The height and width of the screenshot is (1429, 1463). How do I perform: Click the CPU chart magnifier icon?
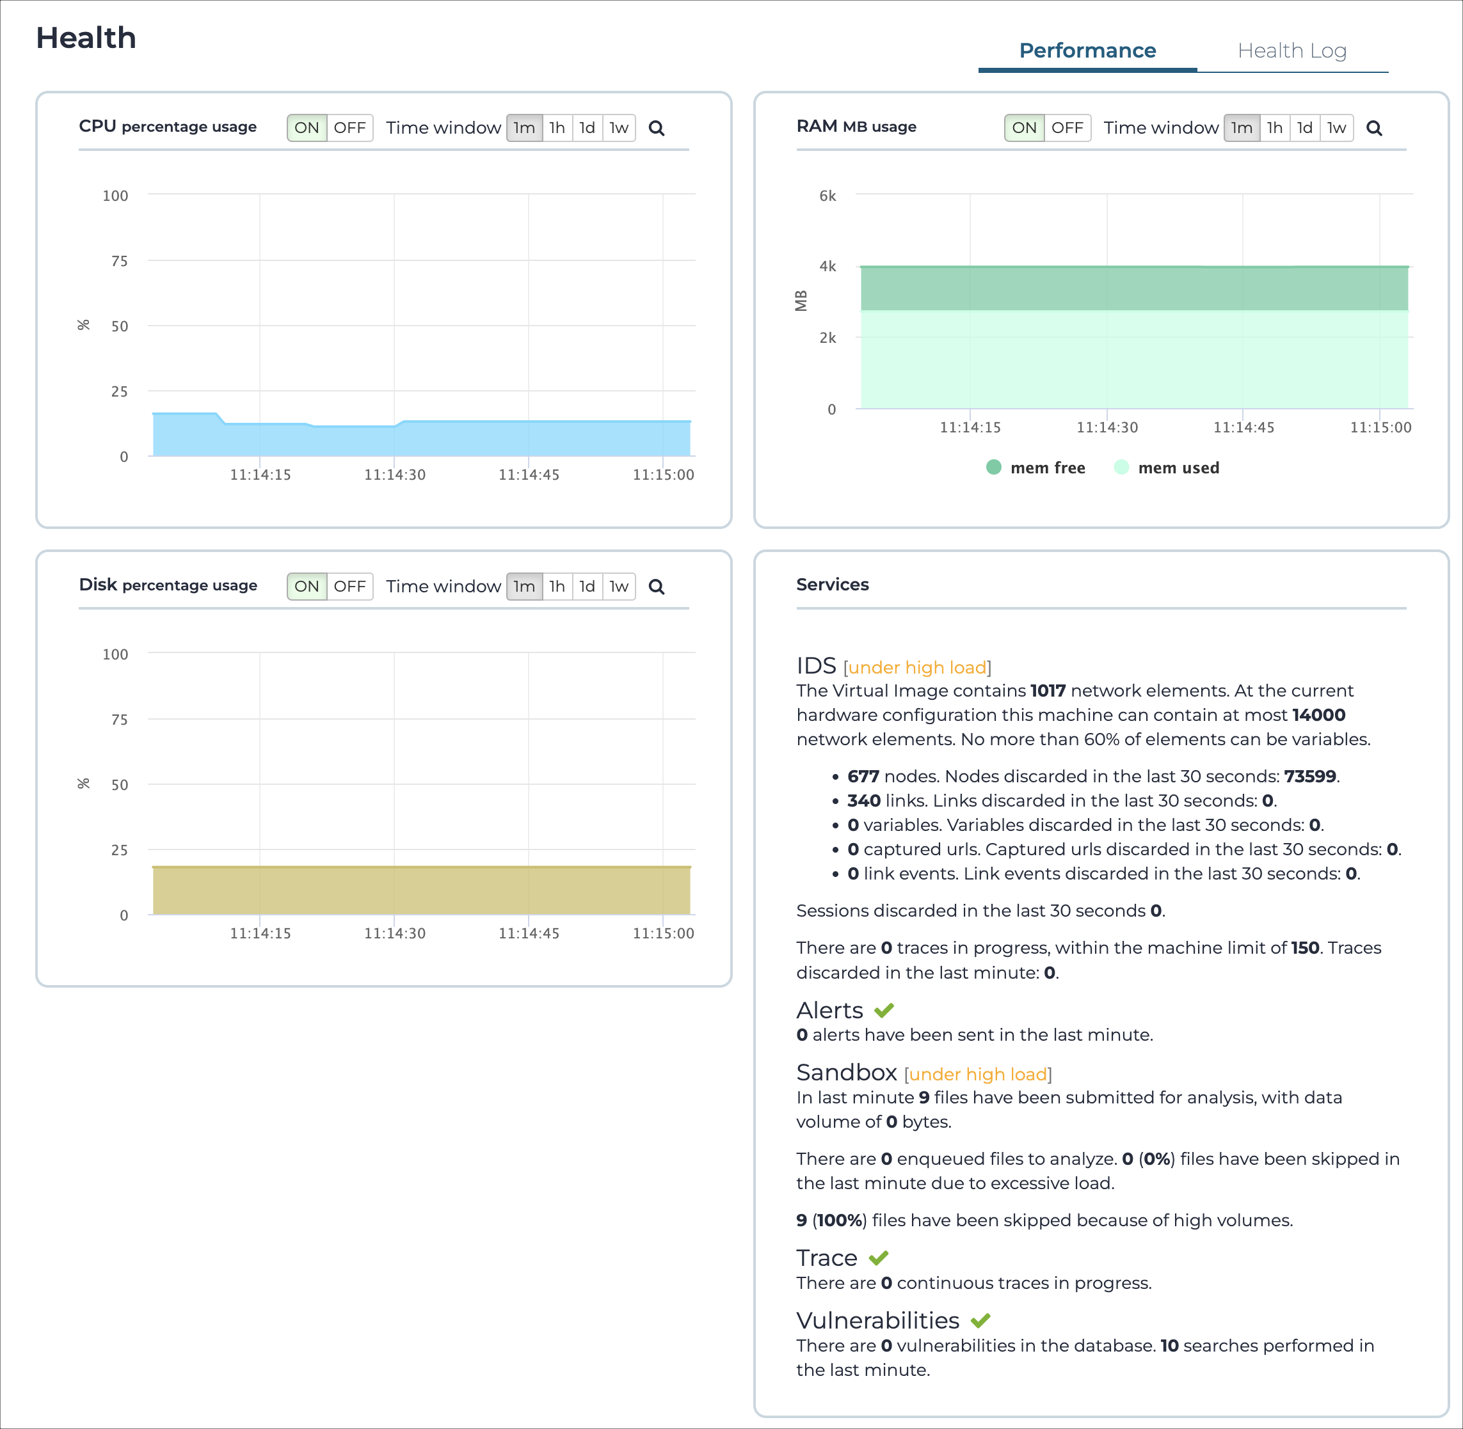657,129
